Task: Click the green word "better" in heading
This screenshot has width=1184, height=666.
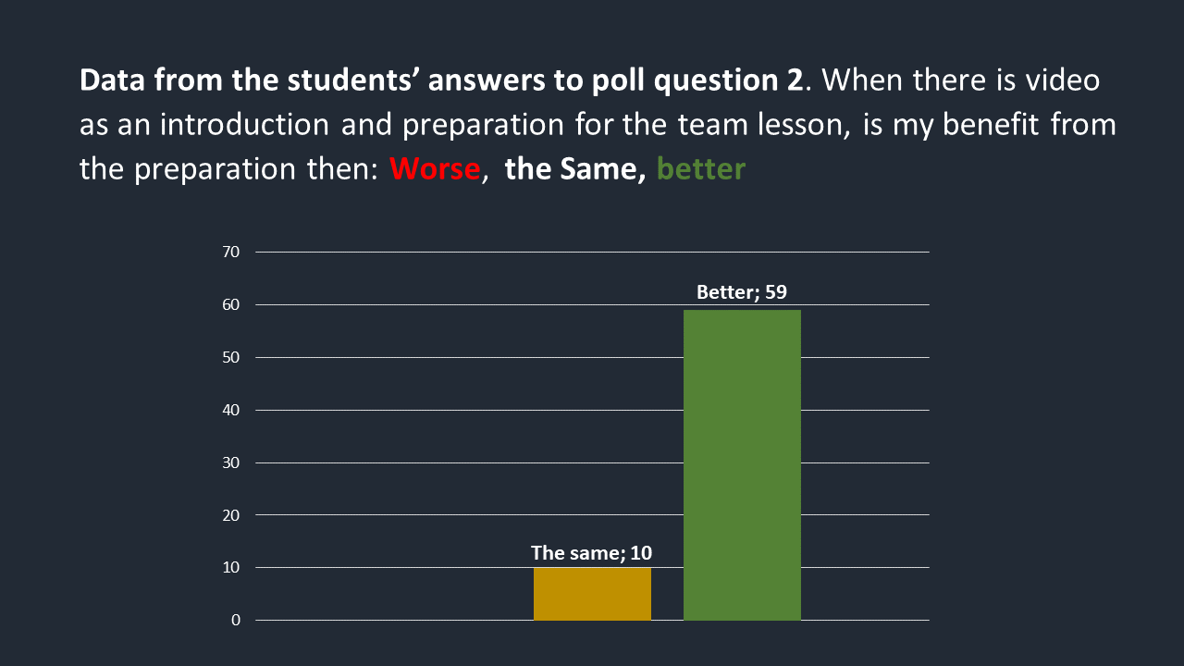Action: (x=700, y=169)
